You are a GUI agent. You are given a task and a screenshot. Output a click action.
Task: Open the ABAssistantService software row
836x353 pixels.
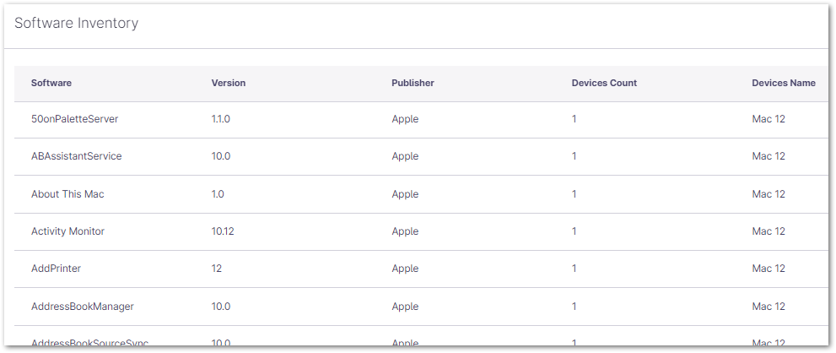pyautogui.click(x=76, y=156)
